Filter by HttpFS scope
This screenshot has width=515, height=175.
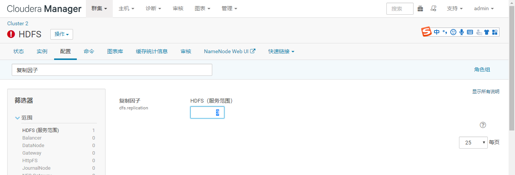[x=30, y=160]
